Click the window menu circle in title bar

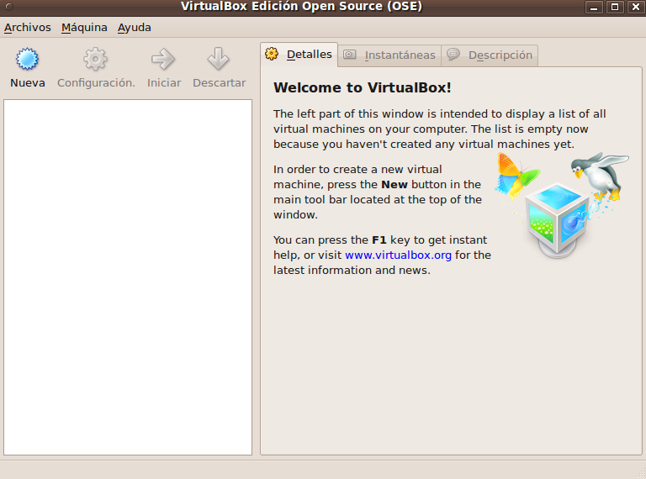pyautogui.click(x=9, y=7)
